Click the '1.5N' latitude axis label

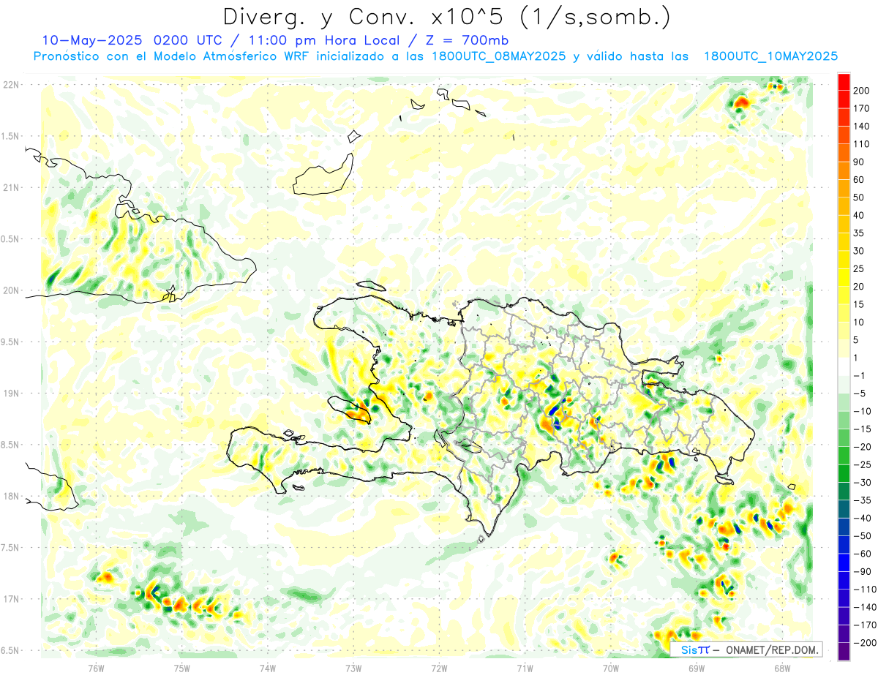point(11,136)
